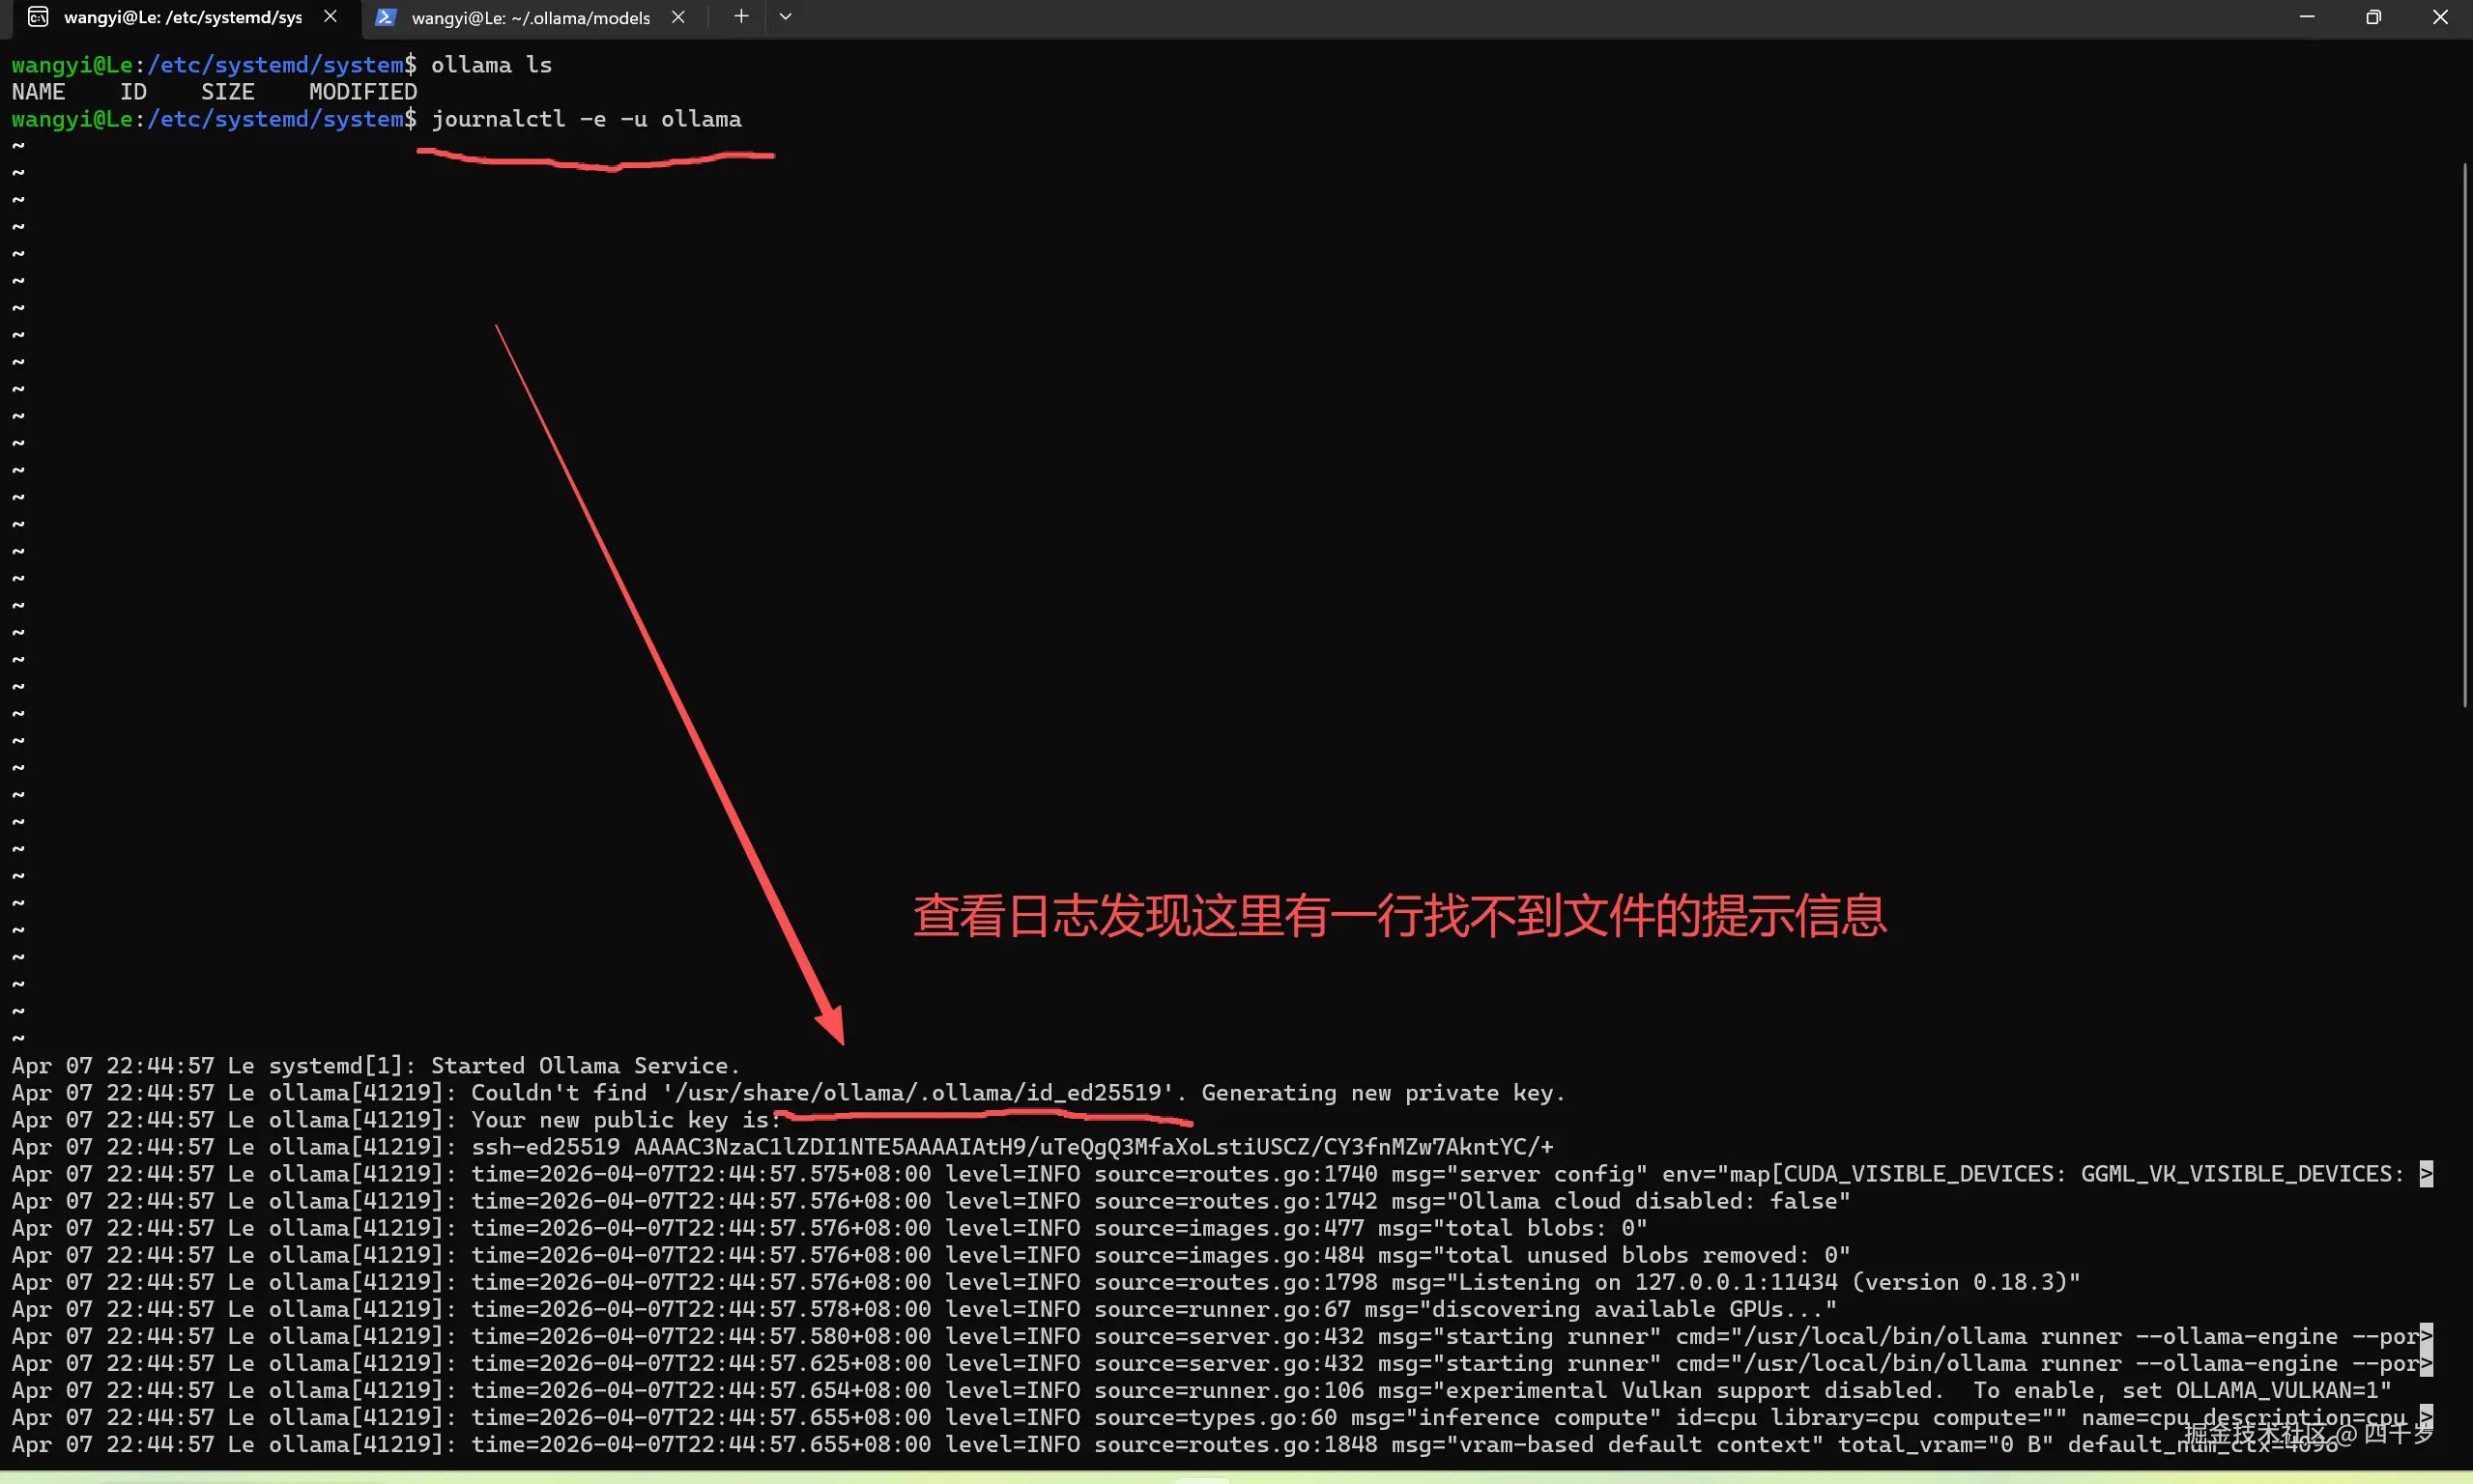Click the id_ed25519 file path in log
The image size is (2473, 1484).
click(917, 1093)
